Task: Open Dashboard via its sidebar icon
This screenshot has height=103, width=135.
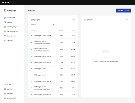Action: (5, 18)
